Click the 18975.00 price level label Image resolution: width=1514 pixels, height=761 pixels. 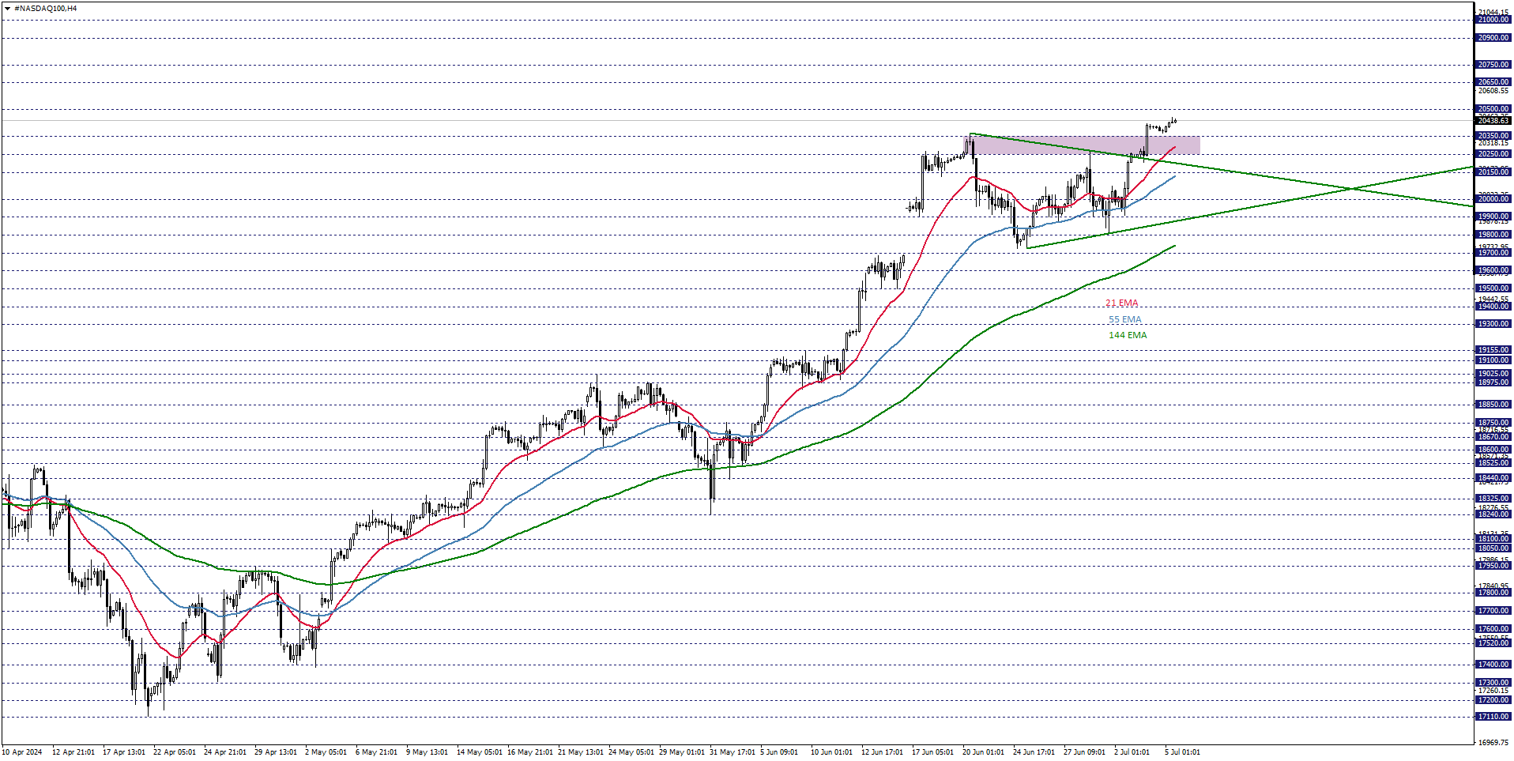(1493, 382)
